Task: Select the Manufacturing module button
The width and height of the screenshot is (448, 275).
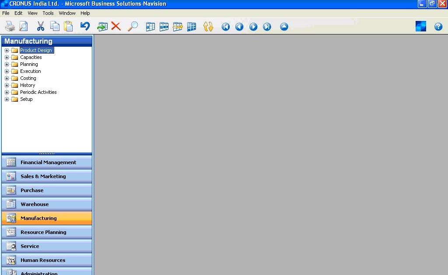Action: click(47, 218)
